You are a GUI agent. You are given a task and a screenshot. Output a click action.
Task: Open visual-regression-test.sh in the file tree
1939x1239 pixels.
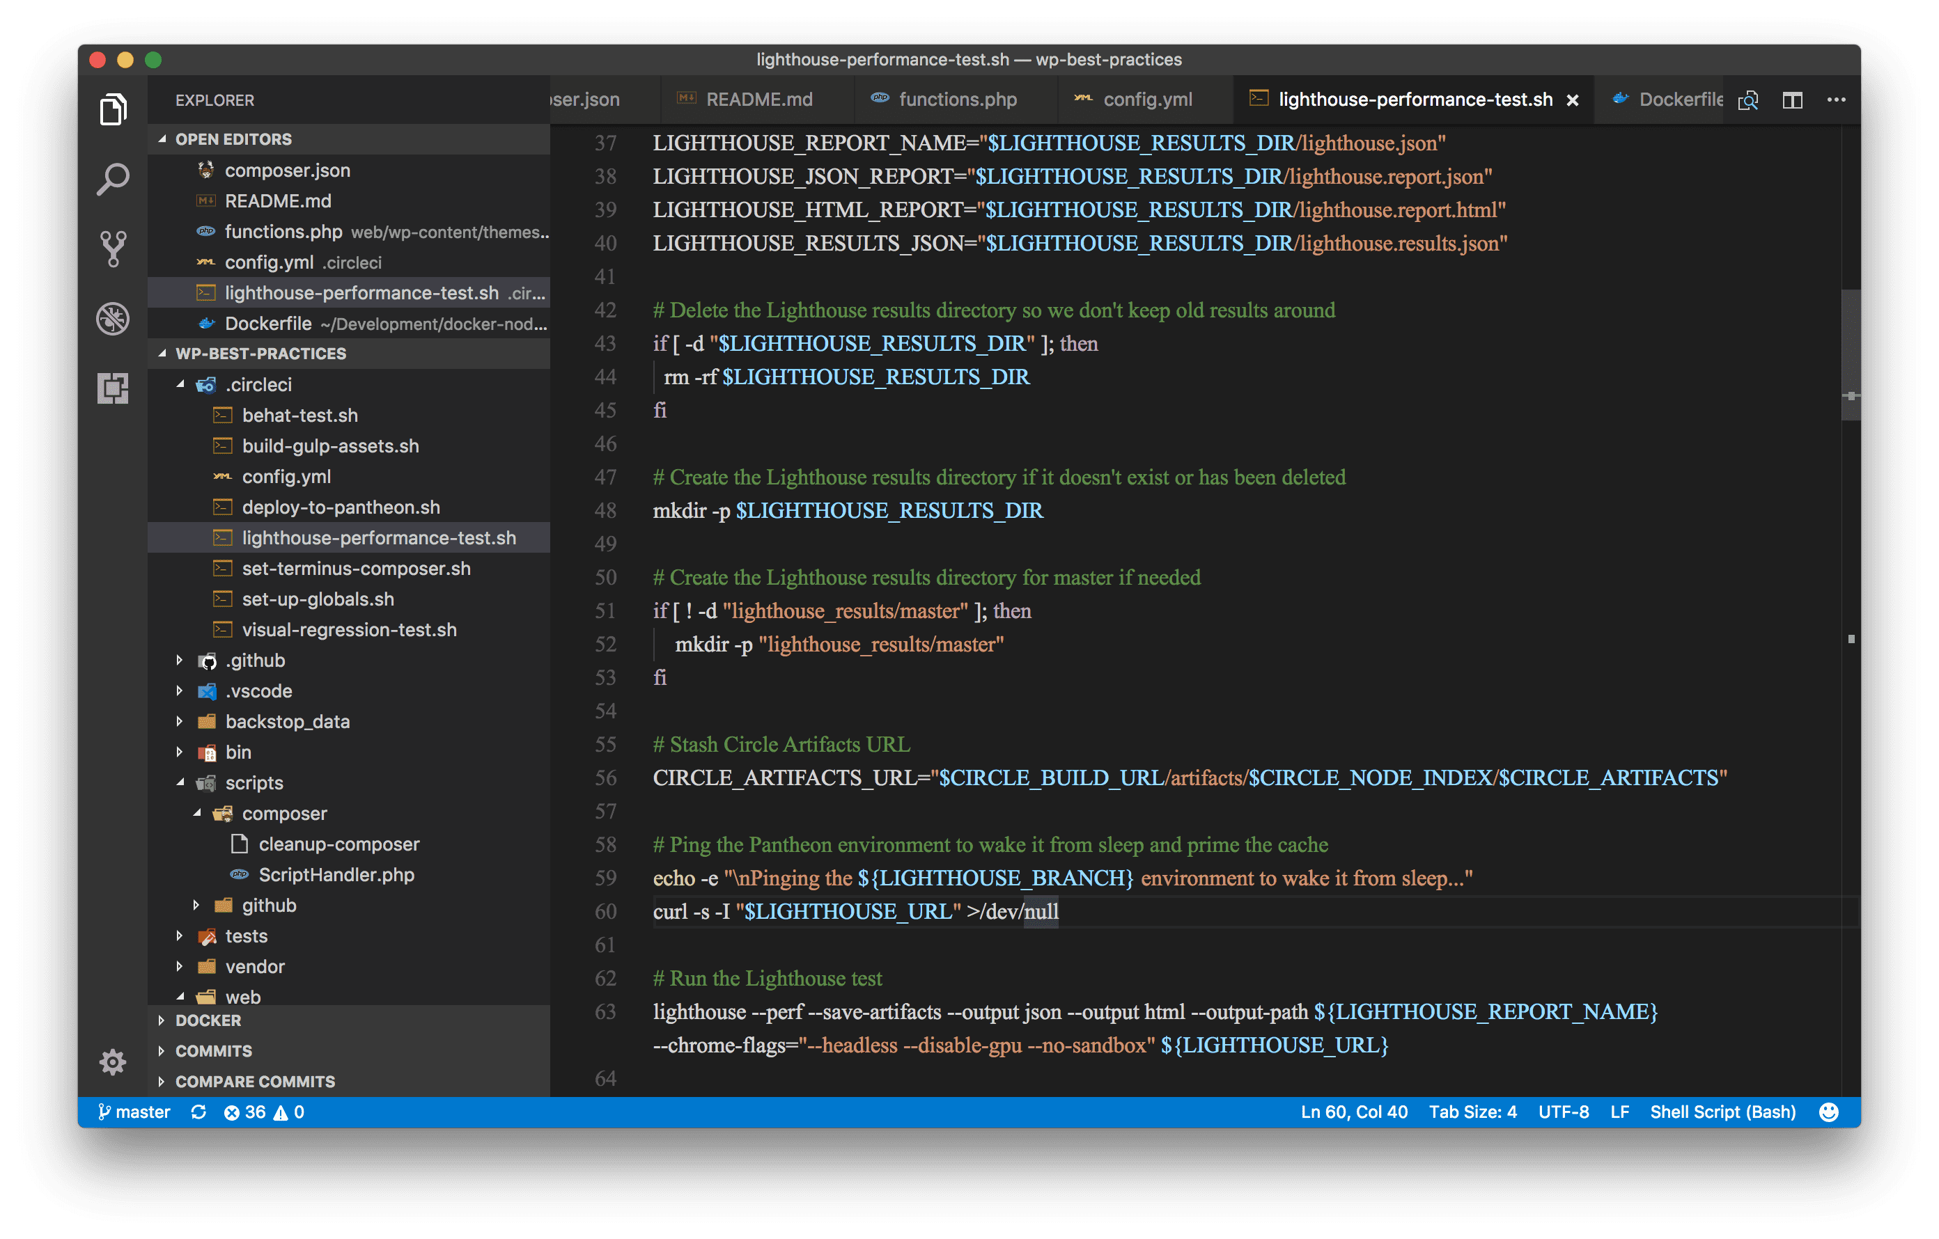coord(349,630)
